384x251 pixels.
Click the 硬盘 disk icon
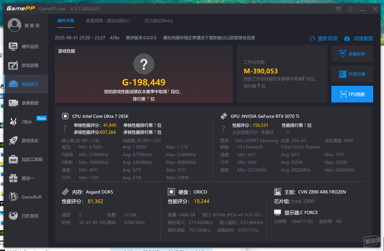171,192
